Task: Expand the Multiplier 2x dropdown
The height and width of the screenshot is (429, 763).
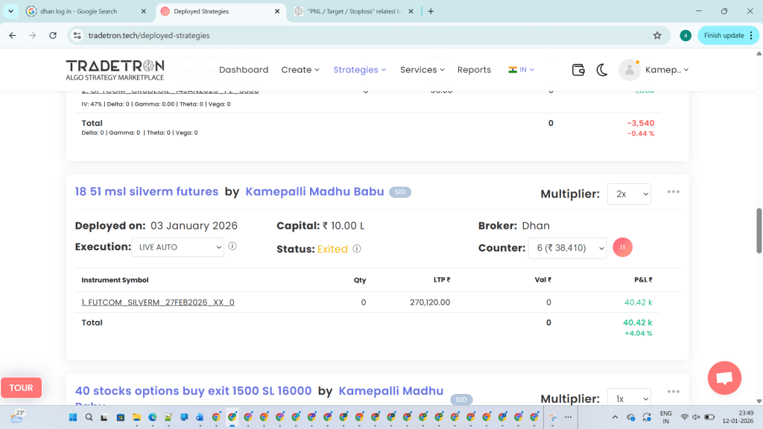Action: (629, 194)
